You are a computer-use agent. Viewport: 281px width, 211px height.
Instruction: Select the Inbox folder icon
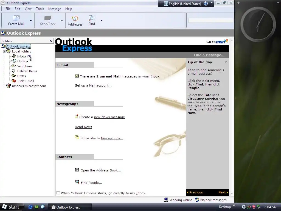[x=14, y=56]
